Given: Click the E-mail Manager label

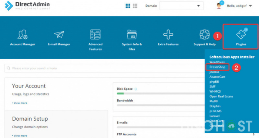Looking at the screenshot, I should [x=59, y=44].
